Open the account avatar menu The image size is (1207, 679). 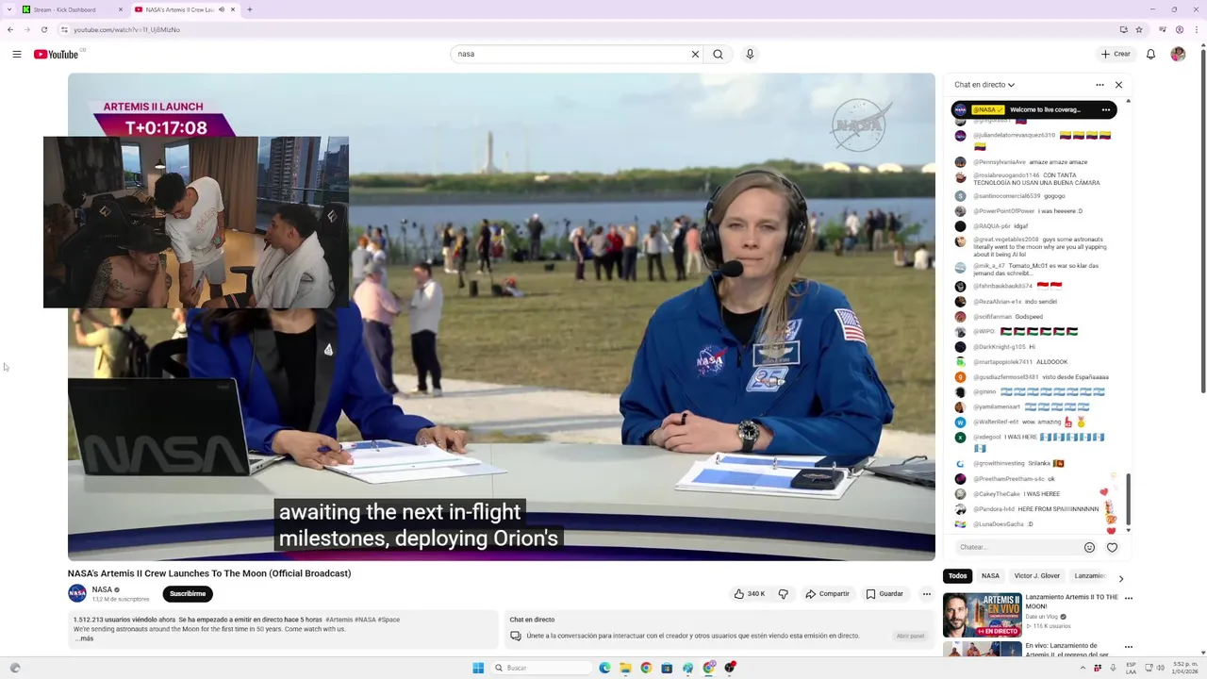click(1178, 54)
